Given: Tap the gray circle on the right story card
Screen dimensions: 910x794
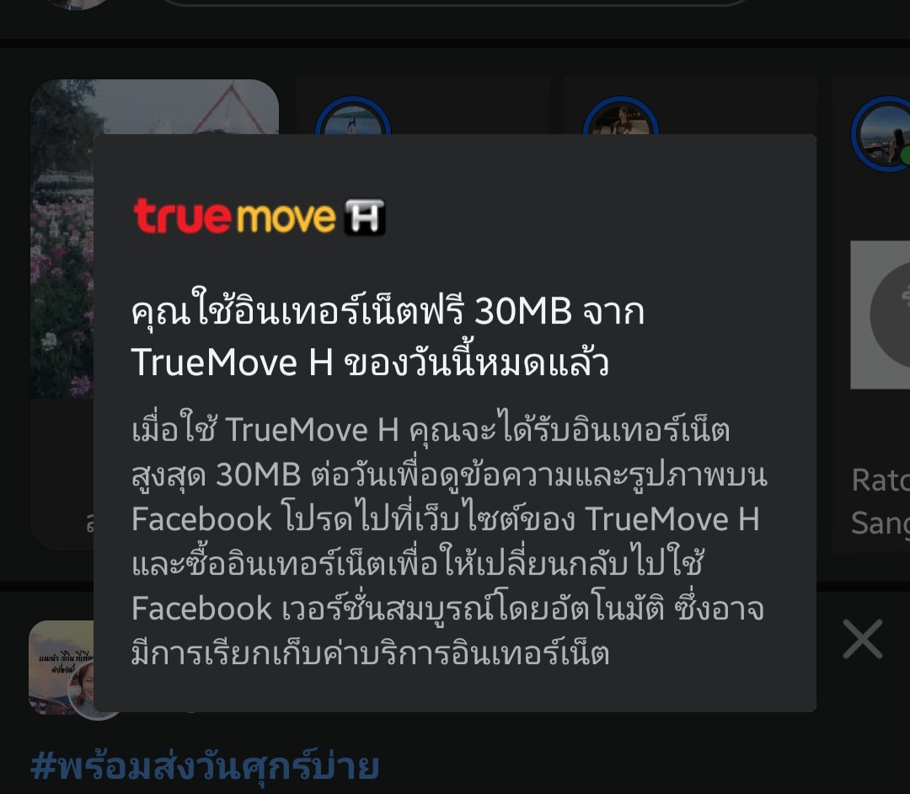Looking at the screenshot, I should pyautogui.click(x=891, y=314).
